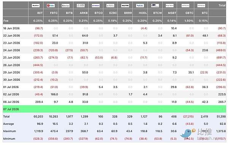Click the Maximum row label
The height and width of the screenshot is (145, 228).
coord(9,131)
